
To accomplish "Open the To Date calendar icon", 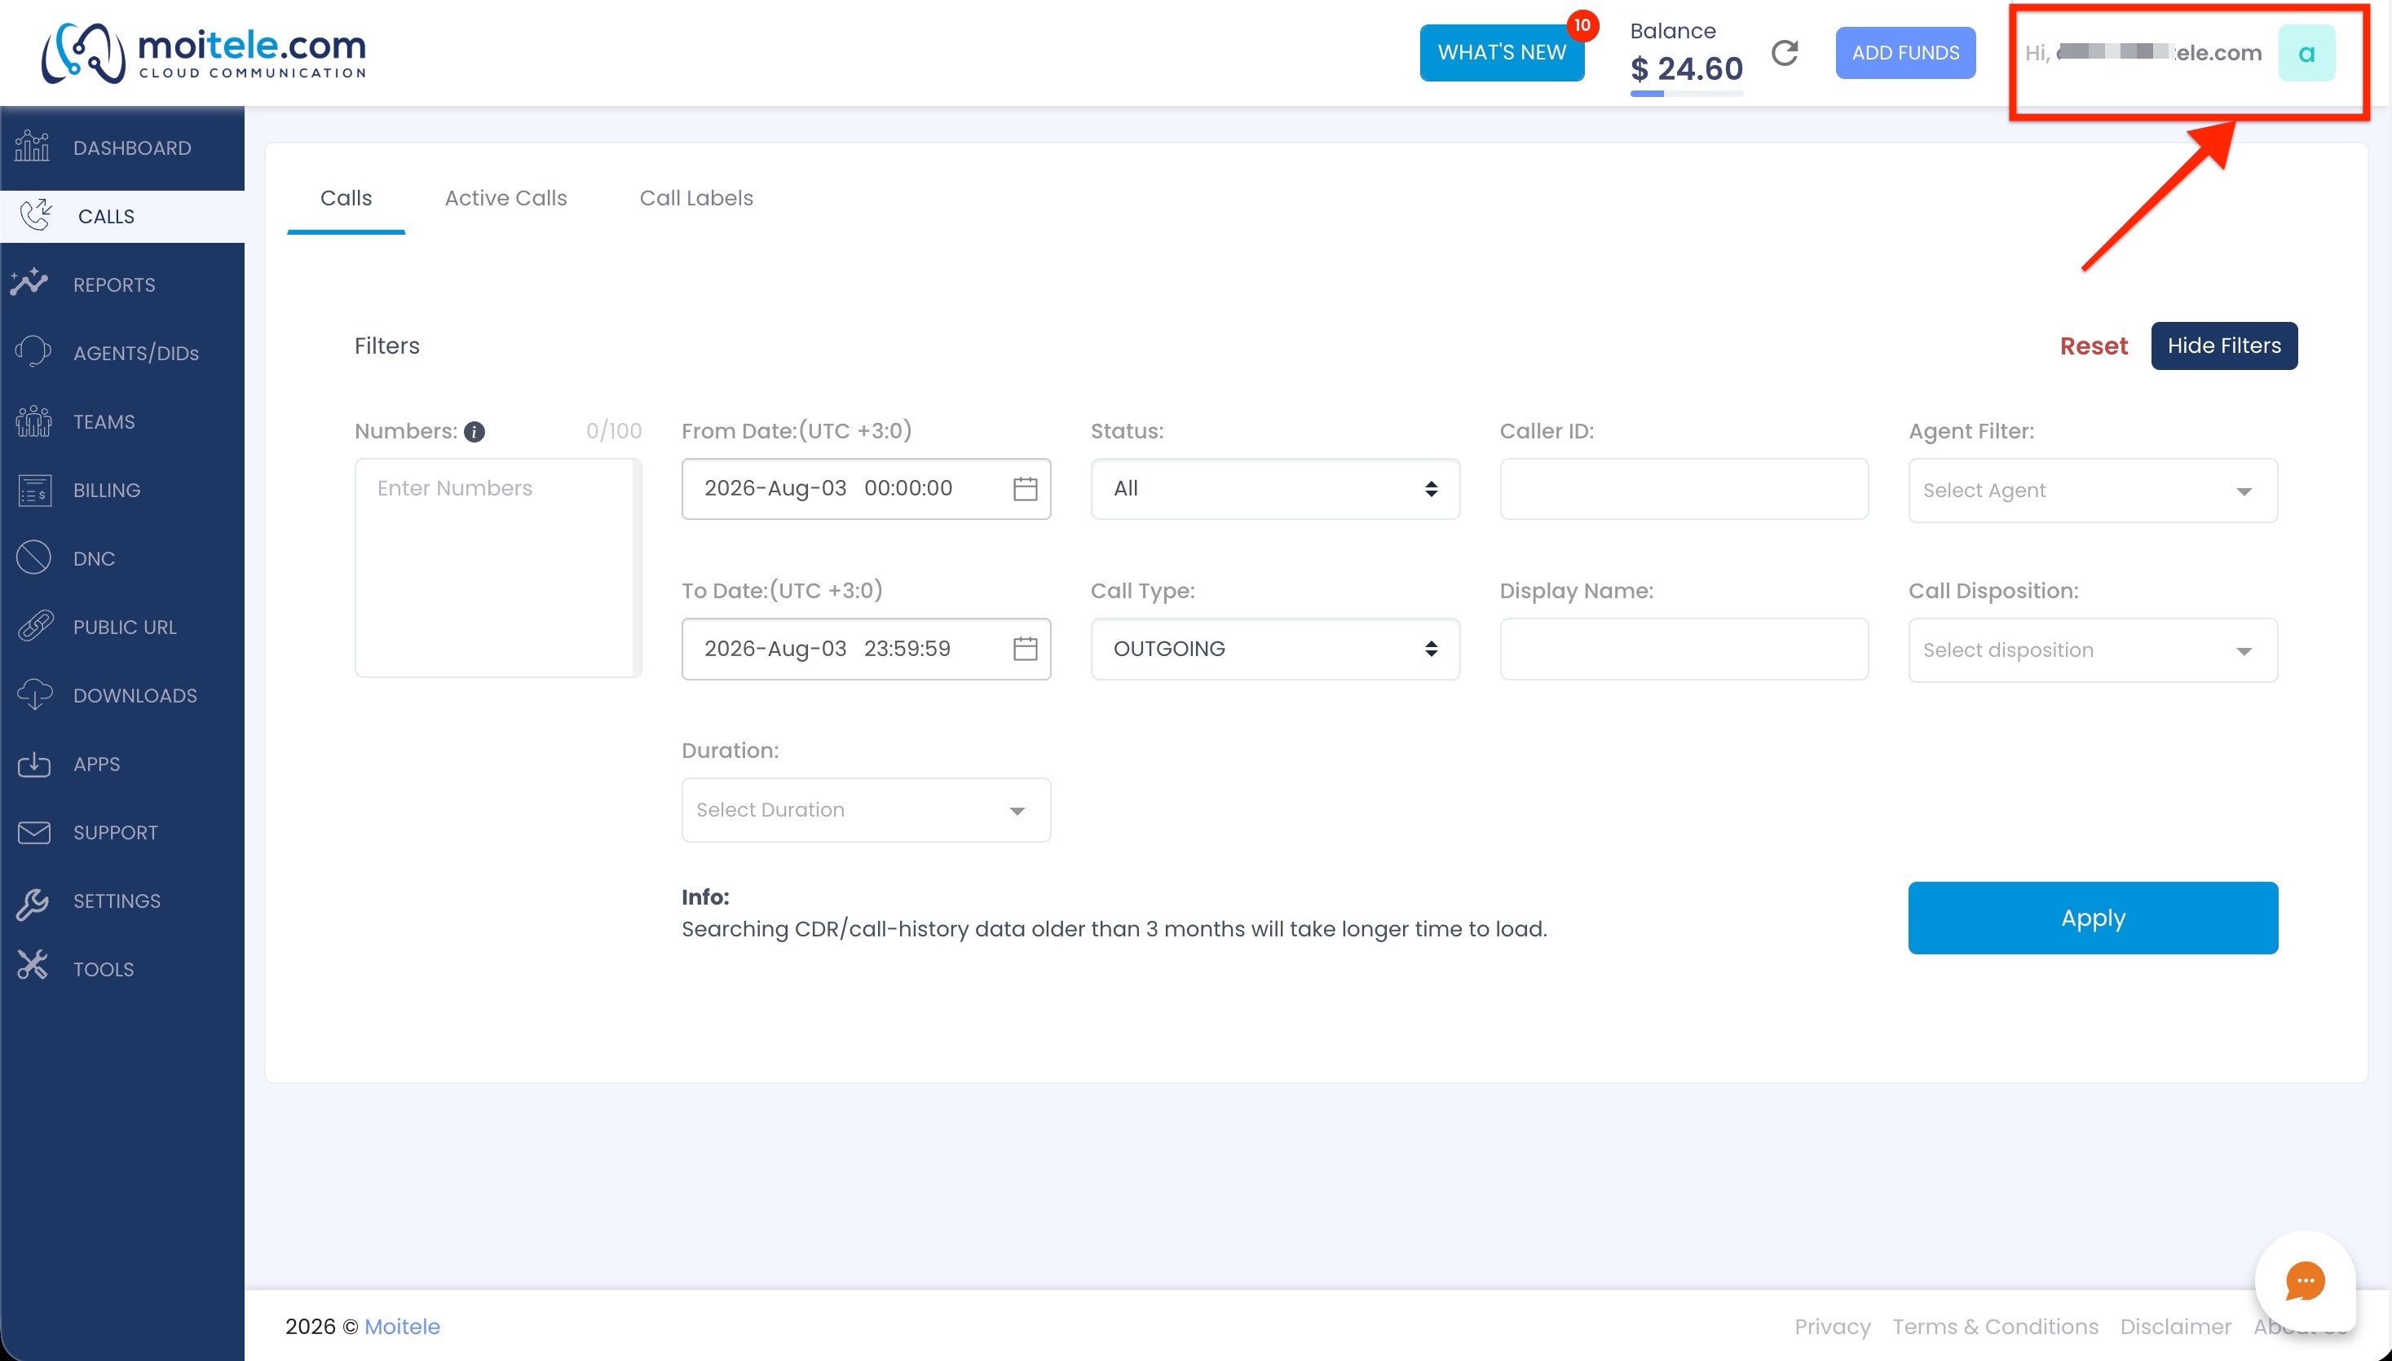I will [1025, 649].
